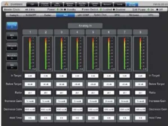Select the Power ON radio button
Screen dimensions: 168x126
point(58,10)
